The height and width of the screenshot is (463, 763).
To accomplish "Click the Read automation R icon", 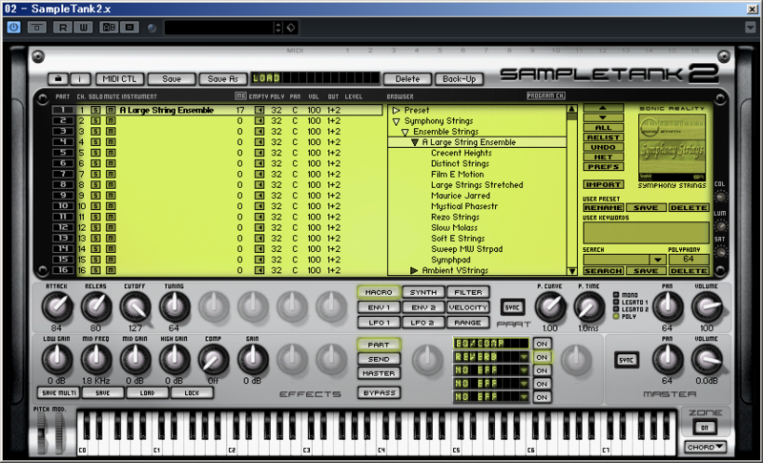I will click(63, 28).
